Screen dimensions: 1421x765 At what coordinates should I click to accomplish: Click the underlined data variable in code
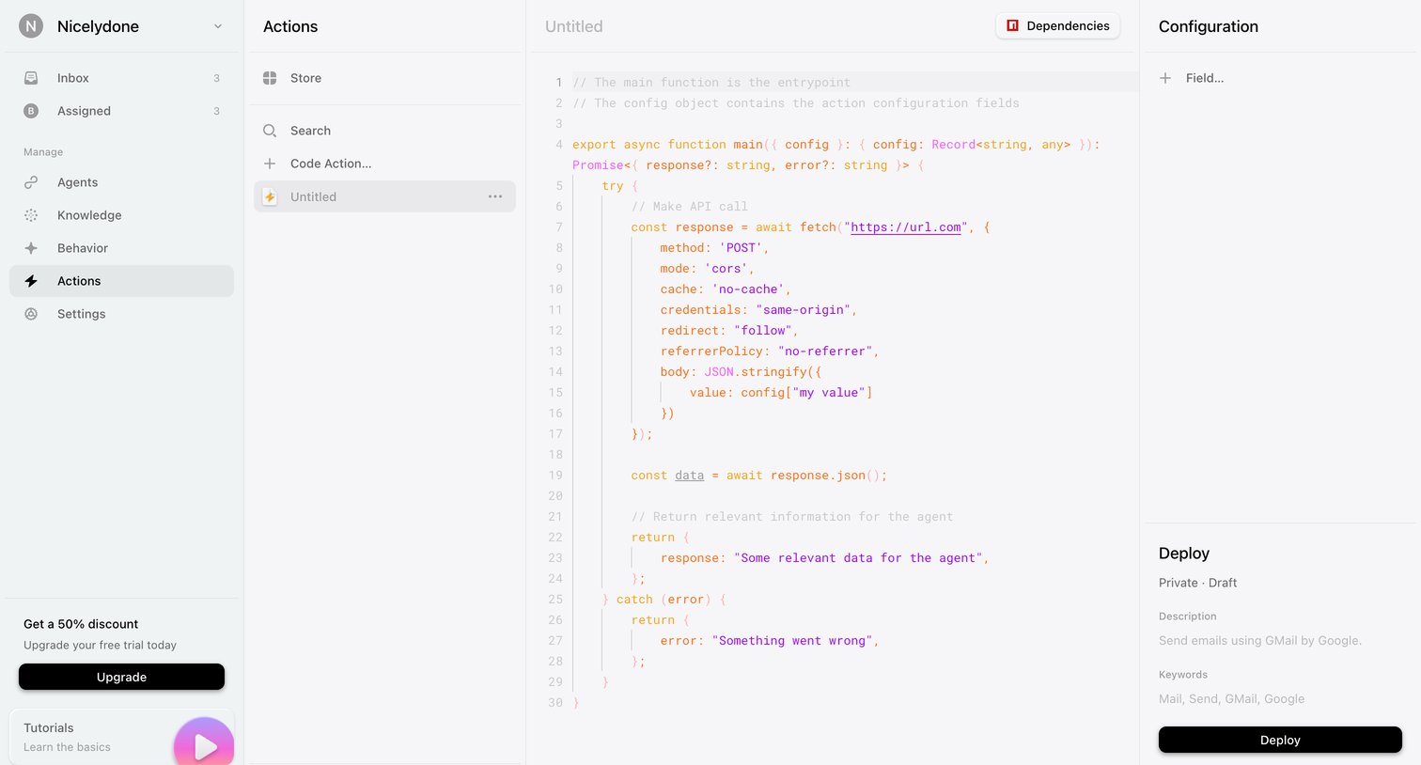click(x=689, y=476)
